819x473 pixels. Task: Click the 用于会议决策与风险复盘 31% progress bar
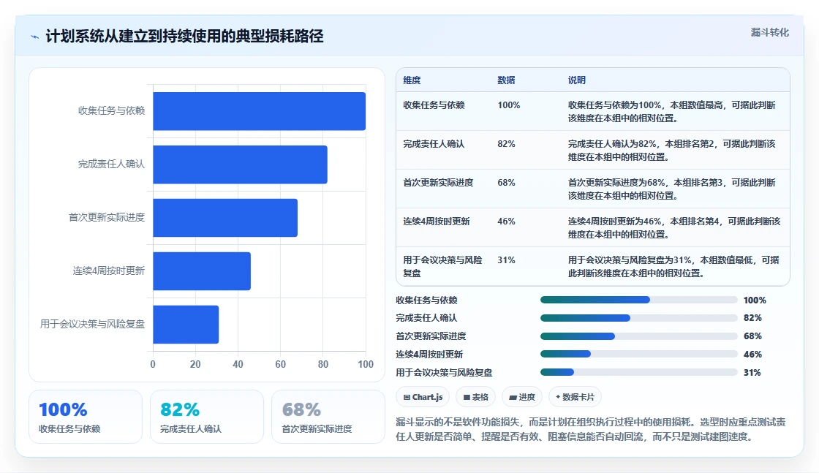tap(639, 372)
